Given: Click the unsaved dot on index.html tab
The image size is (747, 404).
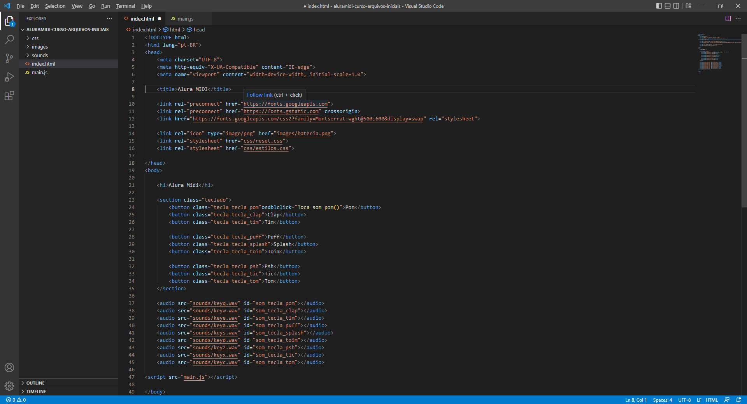Looking at the screenshot, I should (160, 19).
